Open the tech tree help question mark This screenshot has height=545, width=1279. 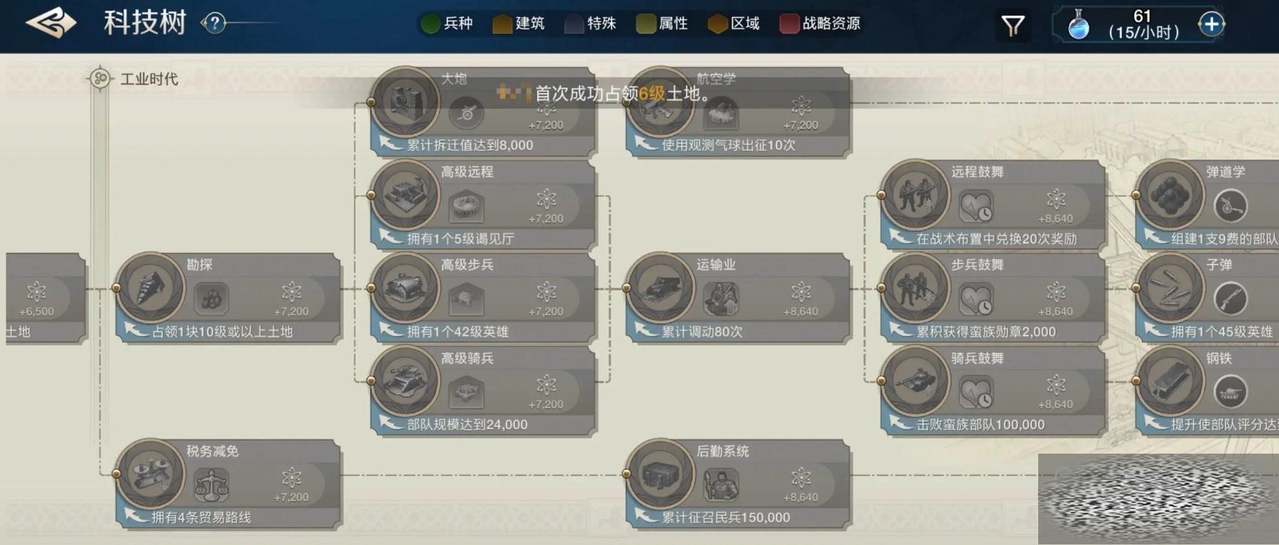click(x=214, y=23)
